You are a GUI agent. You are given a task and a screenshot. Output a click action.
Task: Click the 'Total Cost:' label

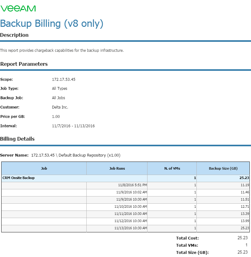click(187, 238)
